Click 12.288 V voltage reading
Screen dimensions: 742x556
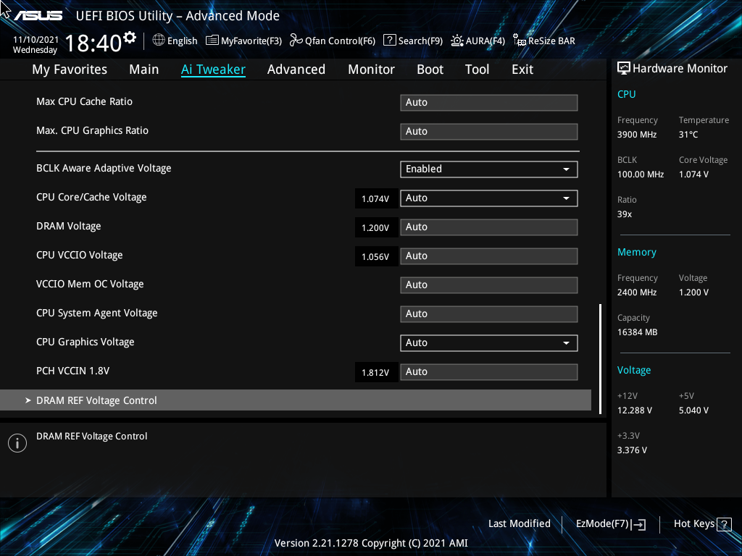tap(635, 410)
